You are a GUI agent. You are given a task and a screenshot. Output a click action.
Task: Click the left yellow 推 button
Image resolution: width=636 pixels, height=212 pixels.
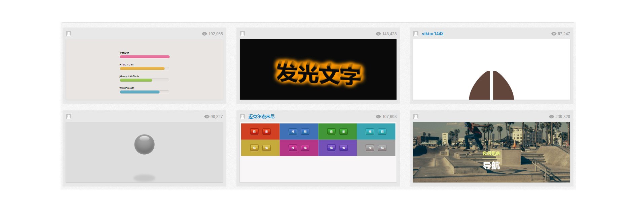click(x=254, y=148)
